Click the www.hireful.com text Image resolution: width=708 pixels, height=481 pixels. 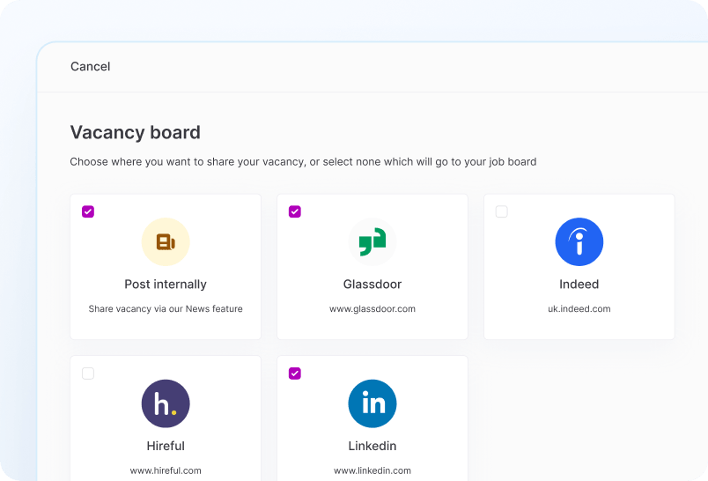(166, 470)
